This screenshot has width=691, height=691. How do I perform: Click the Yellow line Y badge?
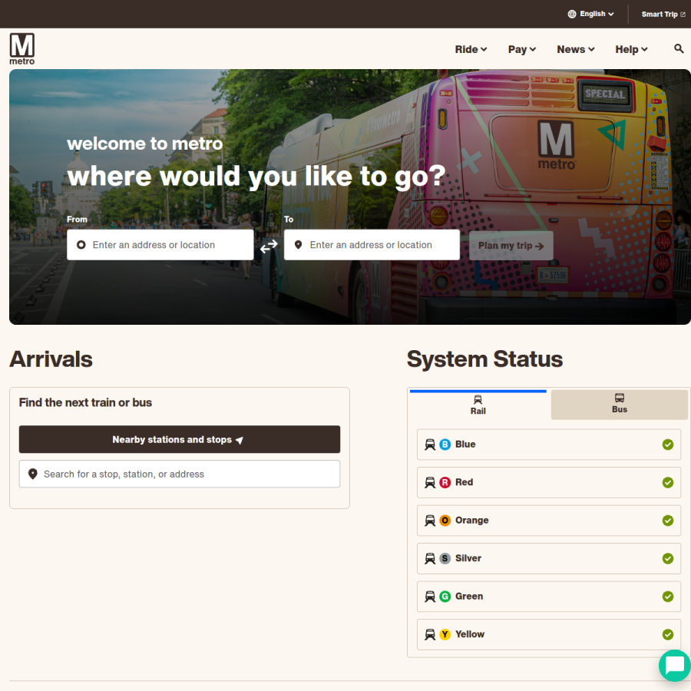[445, 634]
